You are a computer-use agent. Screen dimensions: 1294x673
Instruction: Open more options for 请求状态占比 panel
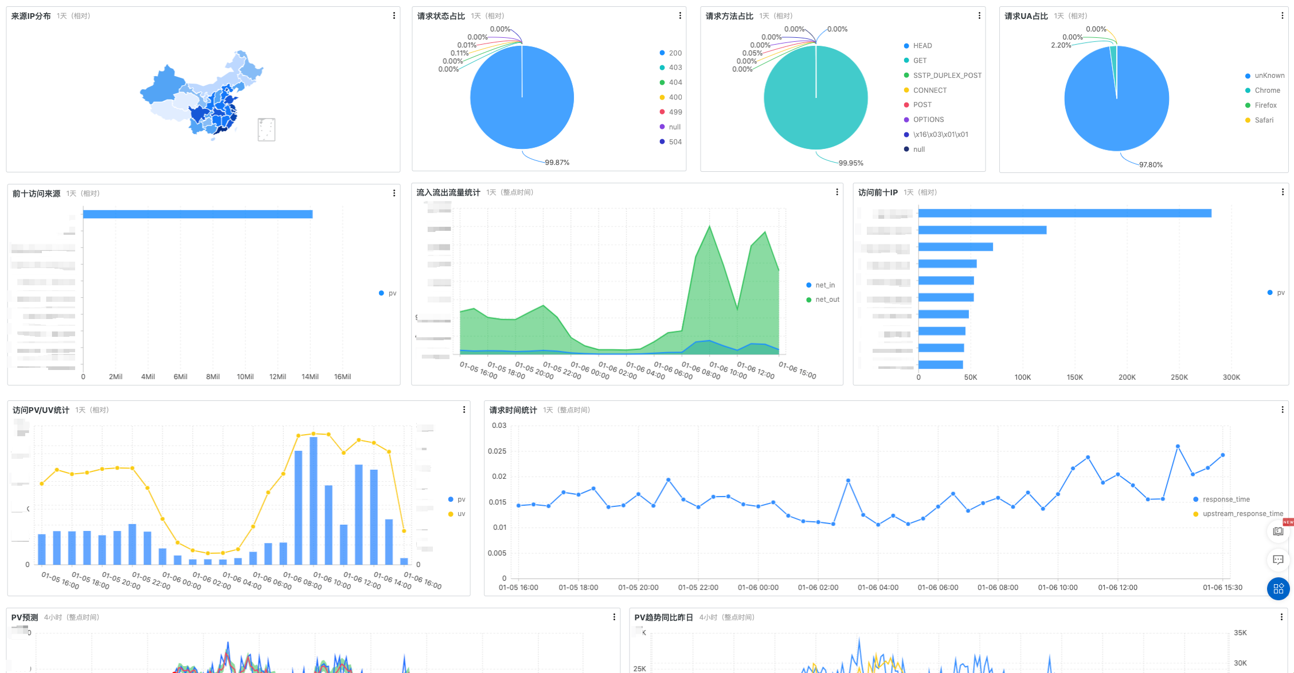pos(680,16)
